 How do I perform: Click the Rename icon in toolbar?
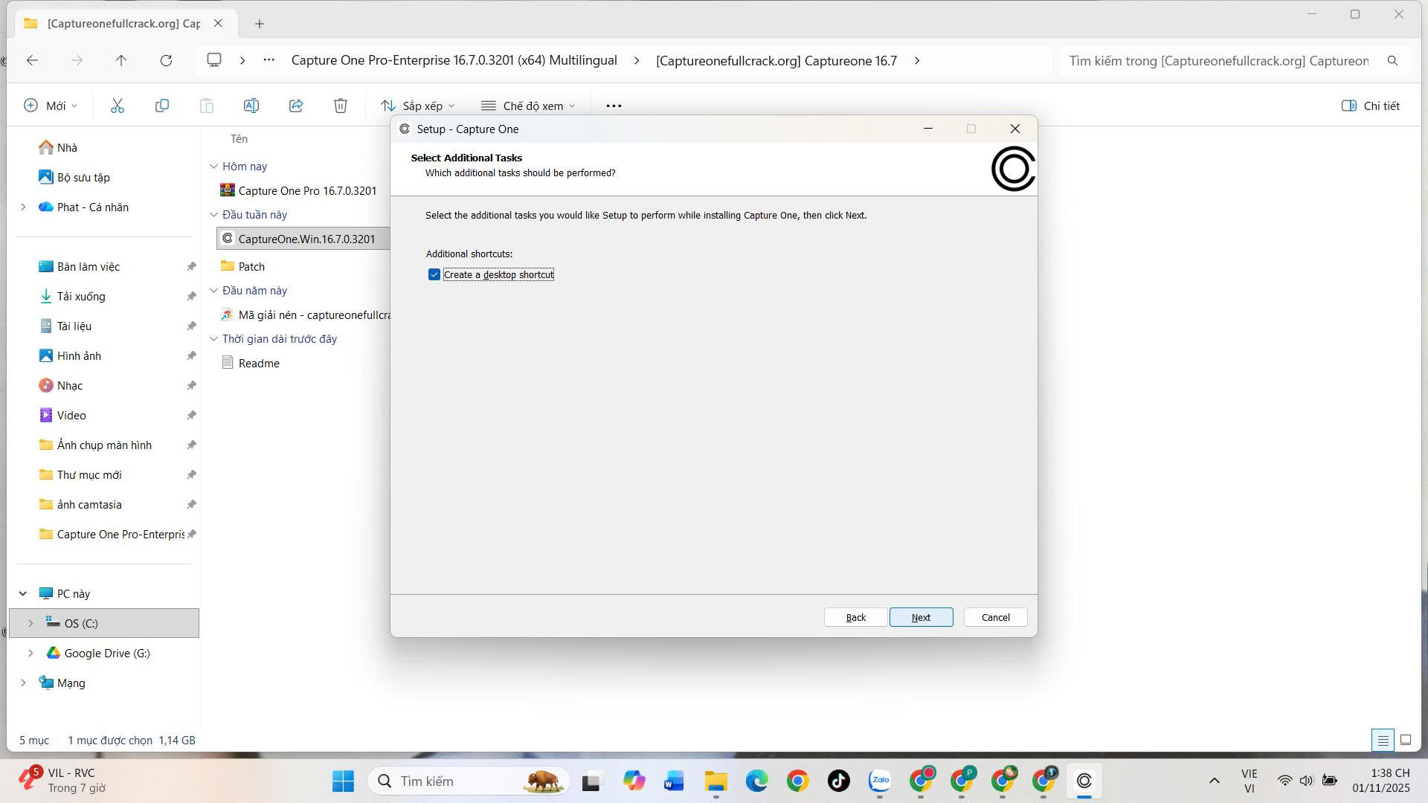pyautogui.click(x=251, y=106)
